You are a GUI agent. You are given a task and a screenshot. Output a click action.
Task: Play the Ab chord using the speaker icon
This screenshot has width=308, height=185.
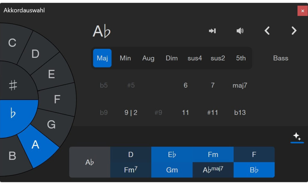tap(240, 30)
